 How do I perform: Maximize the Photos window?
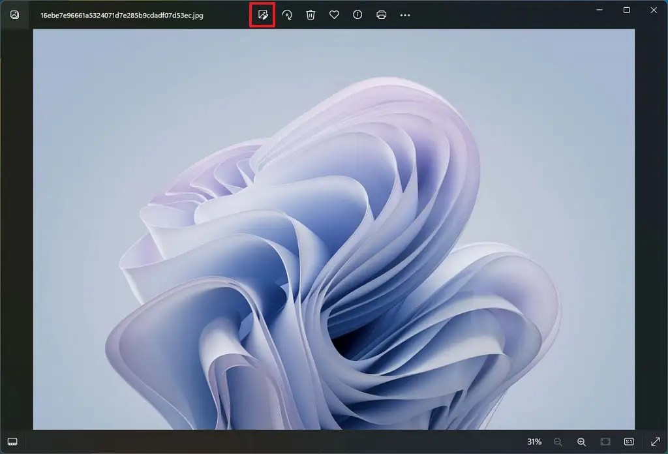(x=627, y=10)
